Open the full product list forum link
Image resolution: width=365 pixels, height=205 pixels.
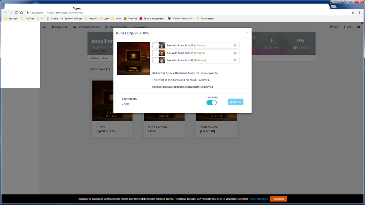182,87
